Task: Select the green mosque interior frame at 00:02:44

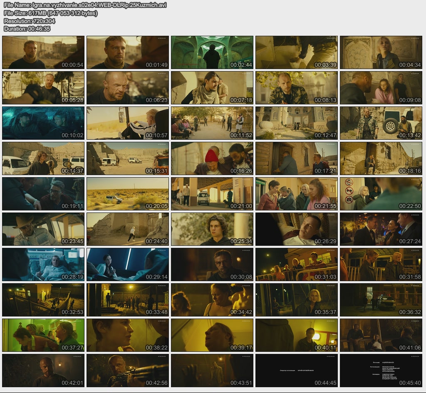Action: [212, 52]
